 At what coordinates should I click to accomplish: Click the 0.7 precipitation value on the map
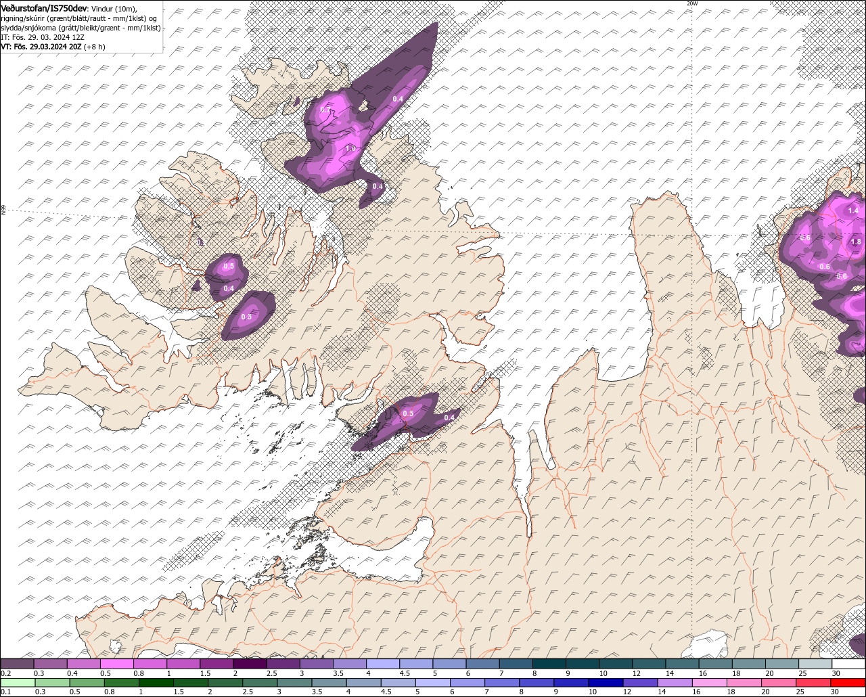pyautogui.click(x=325, y=110)
